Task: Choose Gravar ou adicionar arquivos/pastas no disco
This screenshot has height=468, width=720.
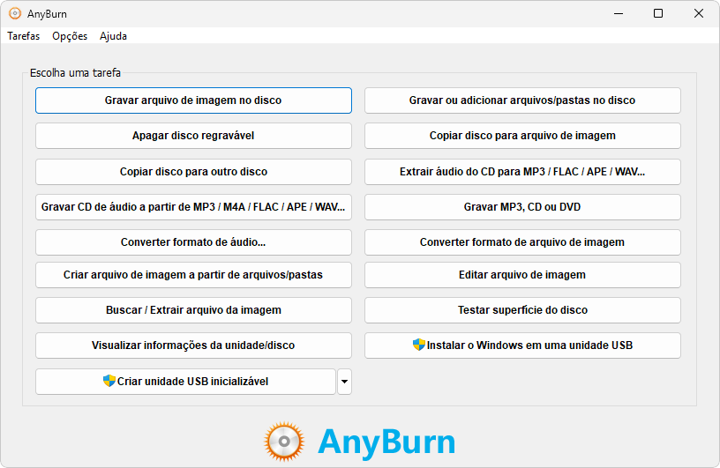Action: tap(522, 100)
